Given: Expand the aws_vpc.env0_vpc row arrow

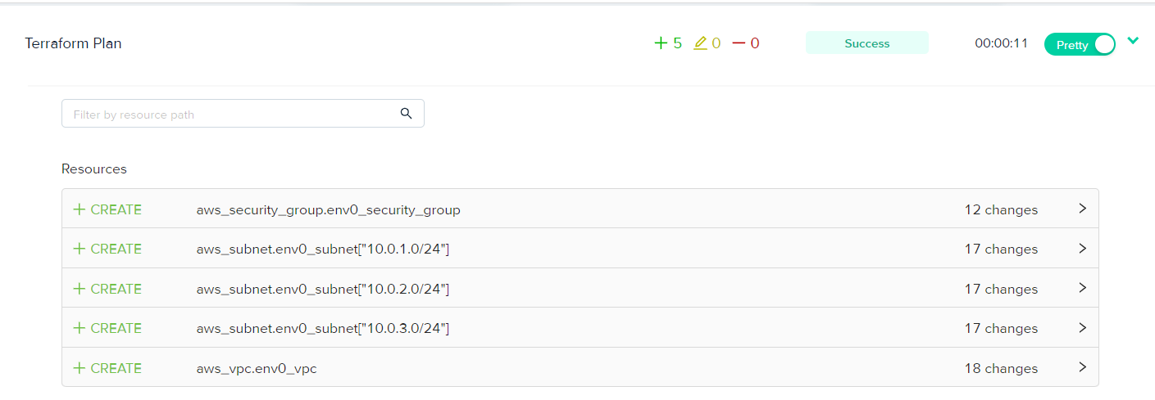Looking at the screenshot, I should (1083, 367).
